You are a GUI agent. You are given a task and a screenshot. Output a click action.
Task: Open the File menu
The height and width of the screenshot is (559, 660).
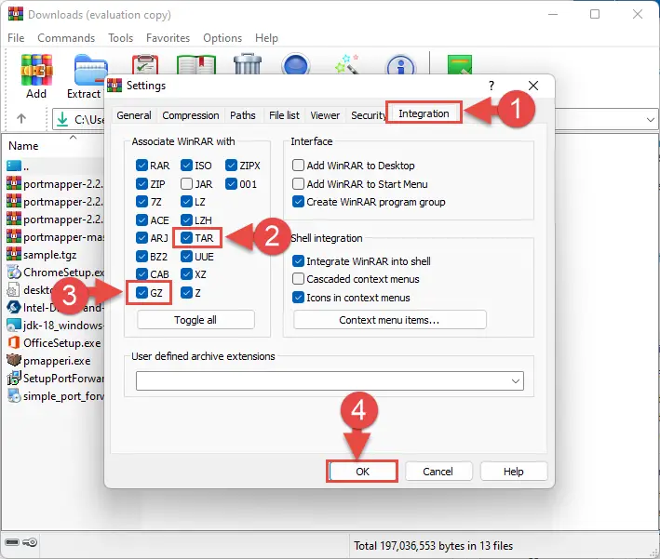tap(16, 38)
